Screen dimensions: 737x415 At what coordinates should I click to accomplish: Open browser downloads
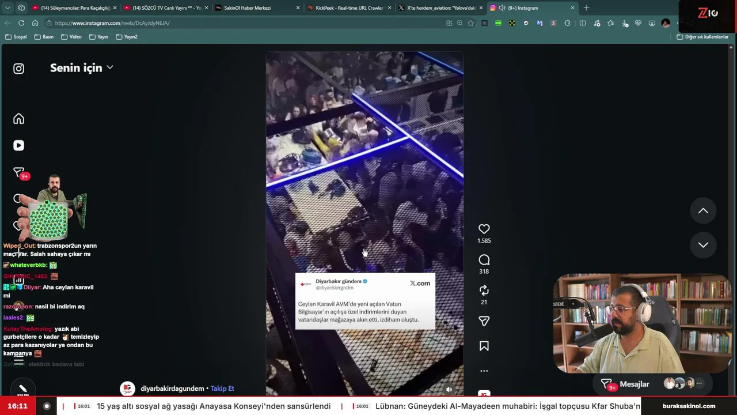[625, 23]
